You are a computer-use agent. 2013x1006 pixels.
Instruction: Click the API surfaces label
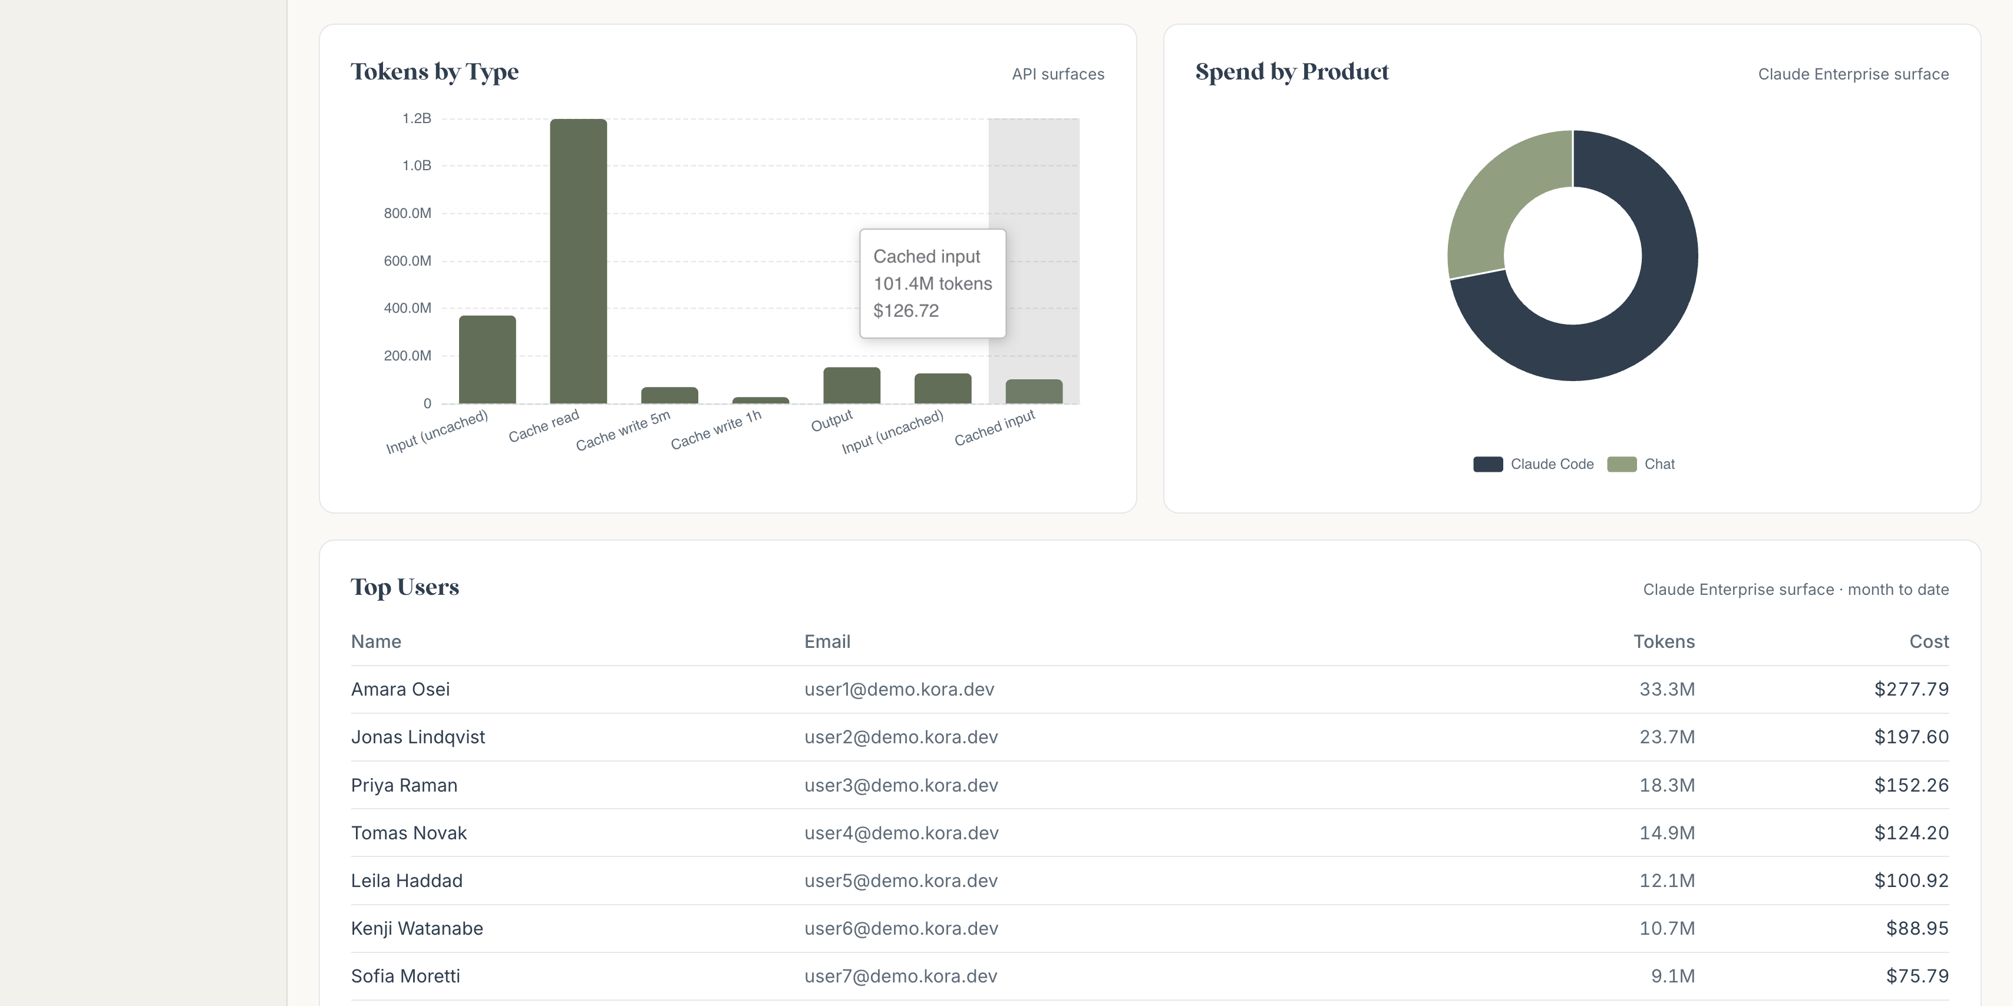[1058, 74]
